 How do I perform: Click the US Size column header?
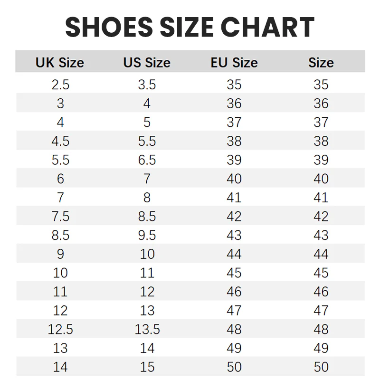coord(147,63)
